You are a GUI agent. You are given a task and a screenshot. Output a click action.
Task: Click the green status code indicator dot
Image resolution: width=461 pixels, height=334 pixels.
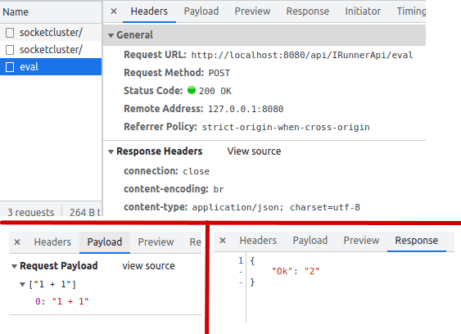[192, 90]
